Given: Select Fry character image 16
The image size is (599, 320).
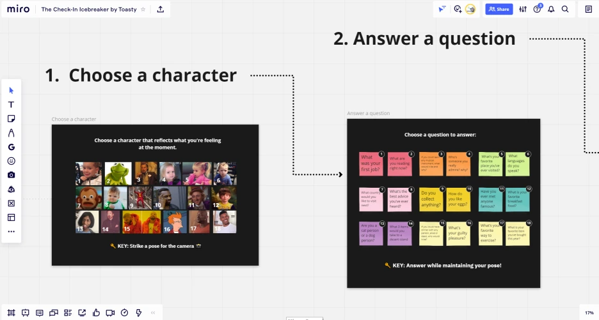Looking at the screenshot, I should pos(175,222).
